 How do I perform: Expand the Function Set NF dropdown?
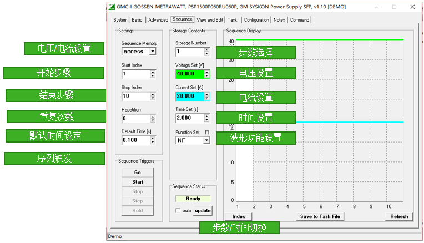click(206, 140)
